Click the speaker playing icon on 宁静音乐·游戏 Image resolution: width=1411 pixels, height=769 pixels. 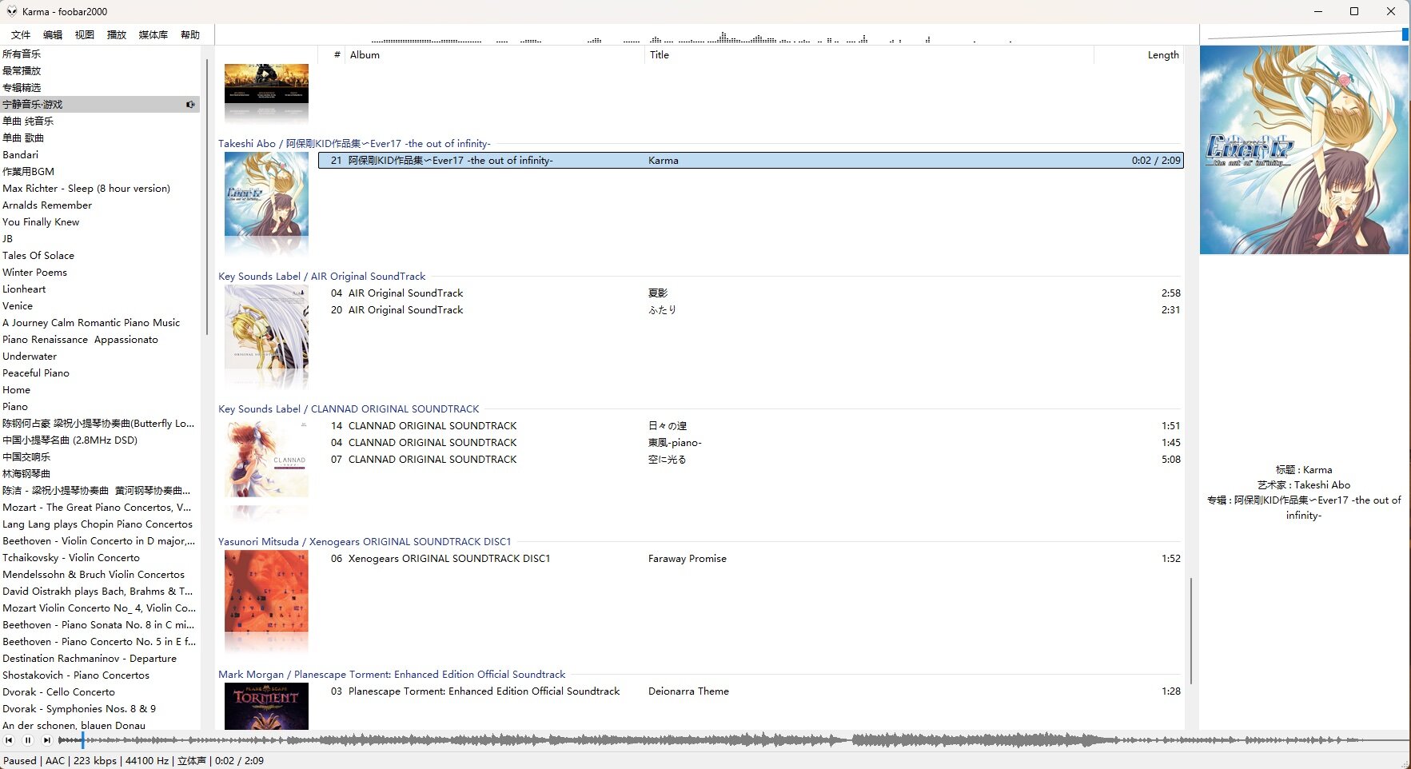point(190,104)
